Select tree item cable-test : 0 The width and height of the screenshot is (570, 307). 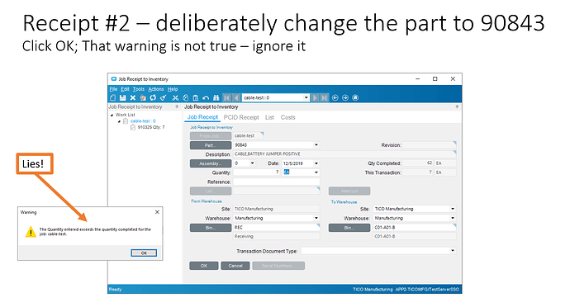click(143, 121)
